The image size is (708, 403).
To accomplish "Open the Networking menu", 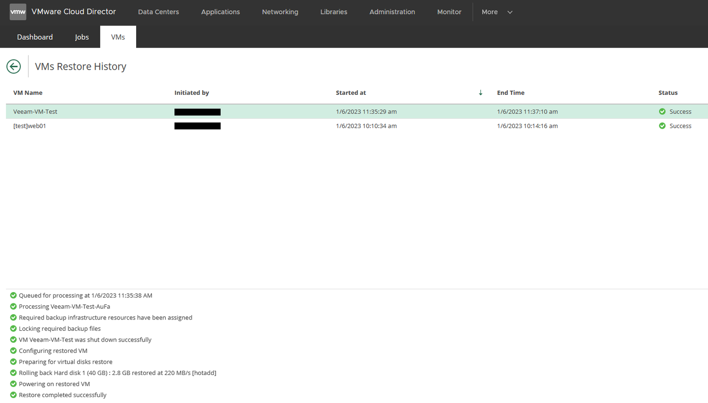I will (280, 12).
